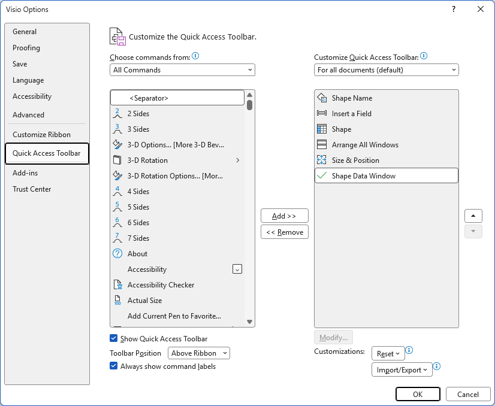Open the Import/Export dropdown
Screen dimensions: 495x406
click(402, 369)
